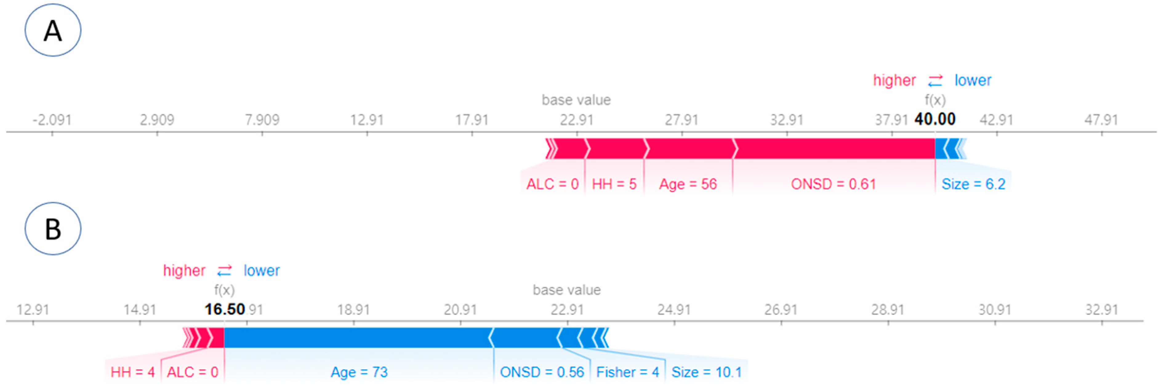Select the "HH = 5" feature label
The height and width of the screenshot is (387, 1161).
click(614, 184)
